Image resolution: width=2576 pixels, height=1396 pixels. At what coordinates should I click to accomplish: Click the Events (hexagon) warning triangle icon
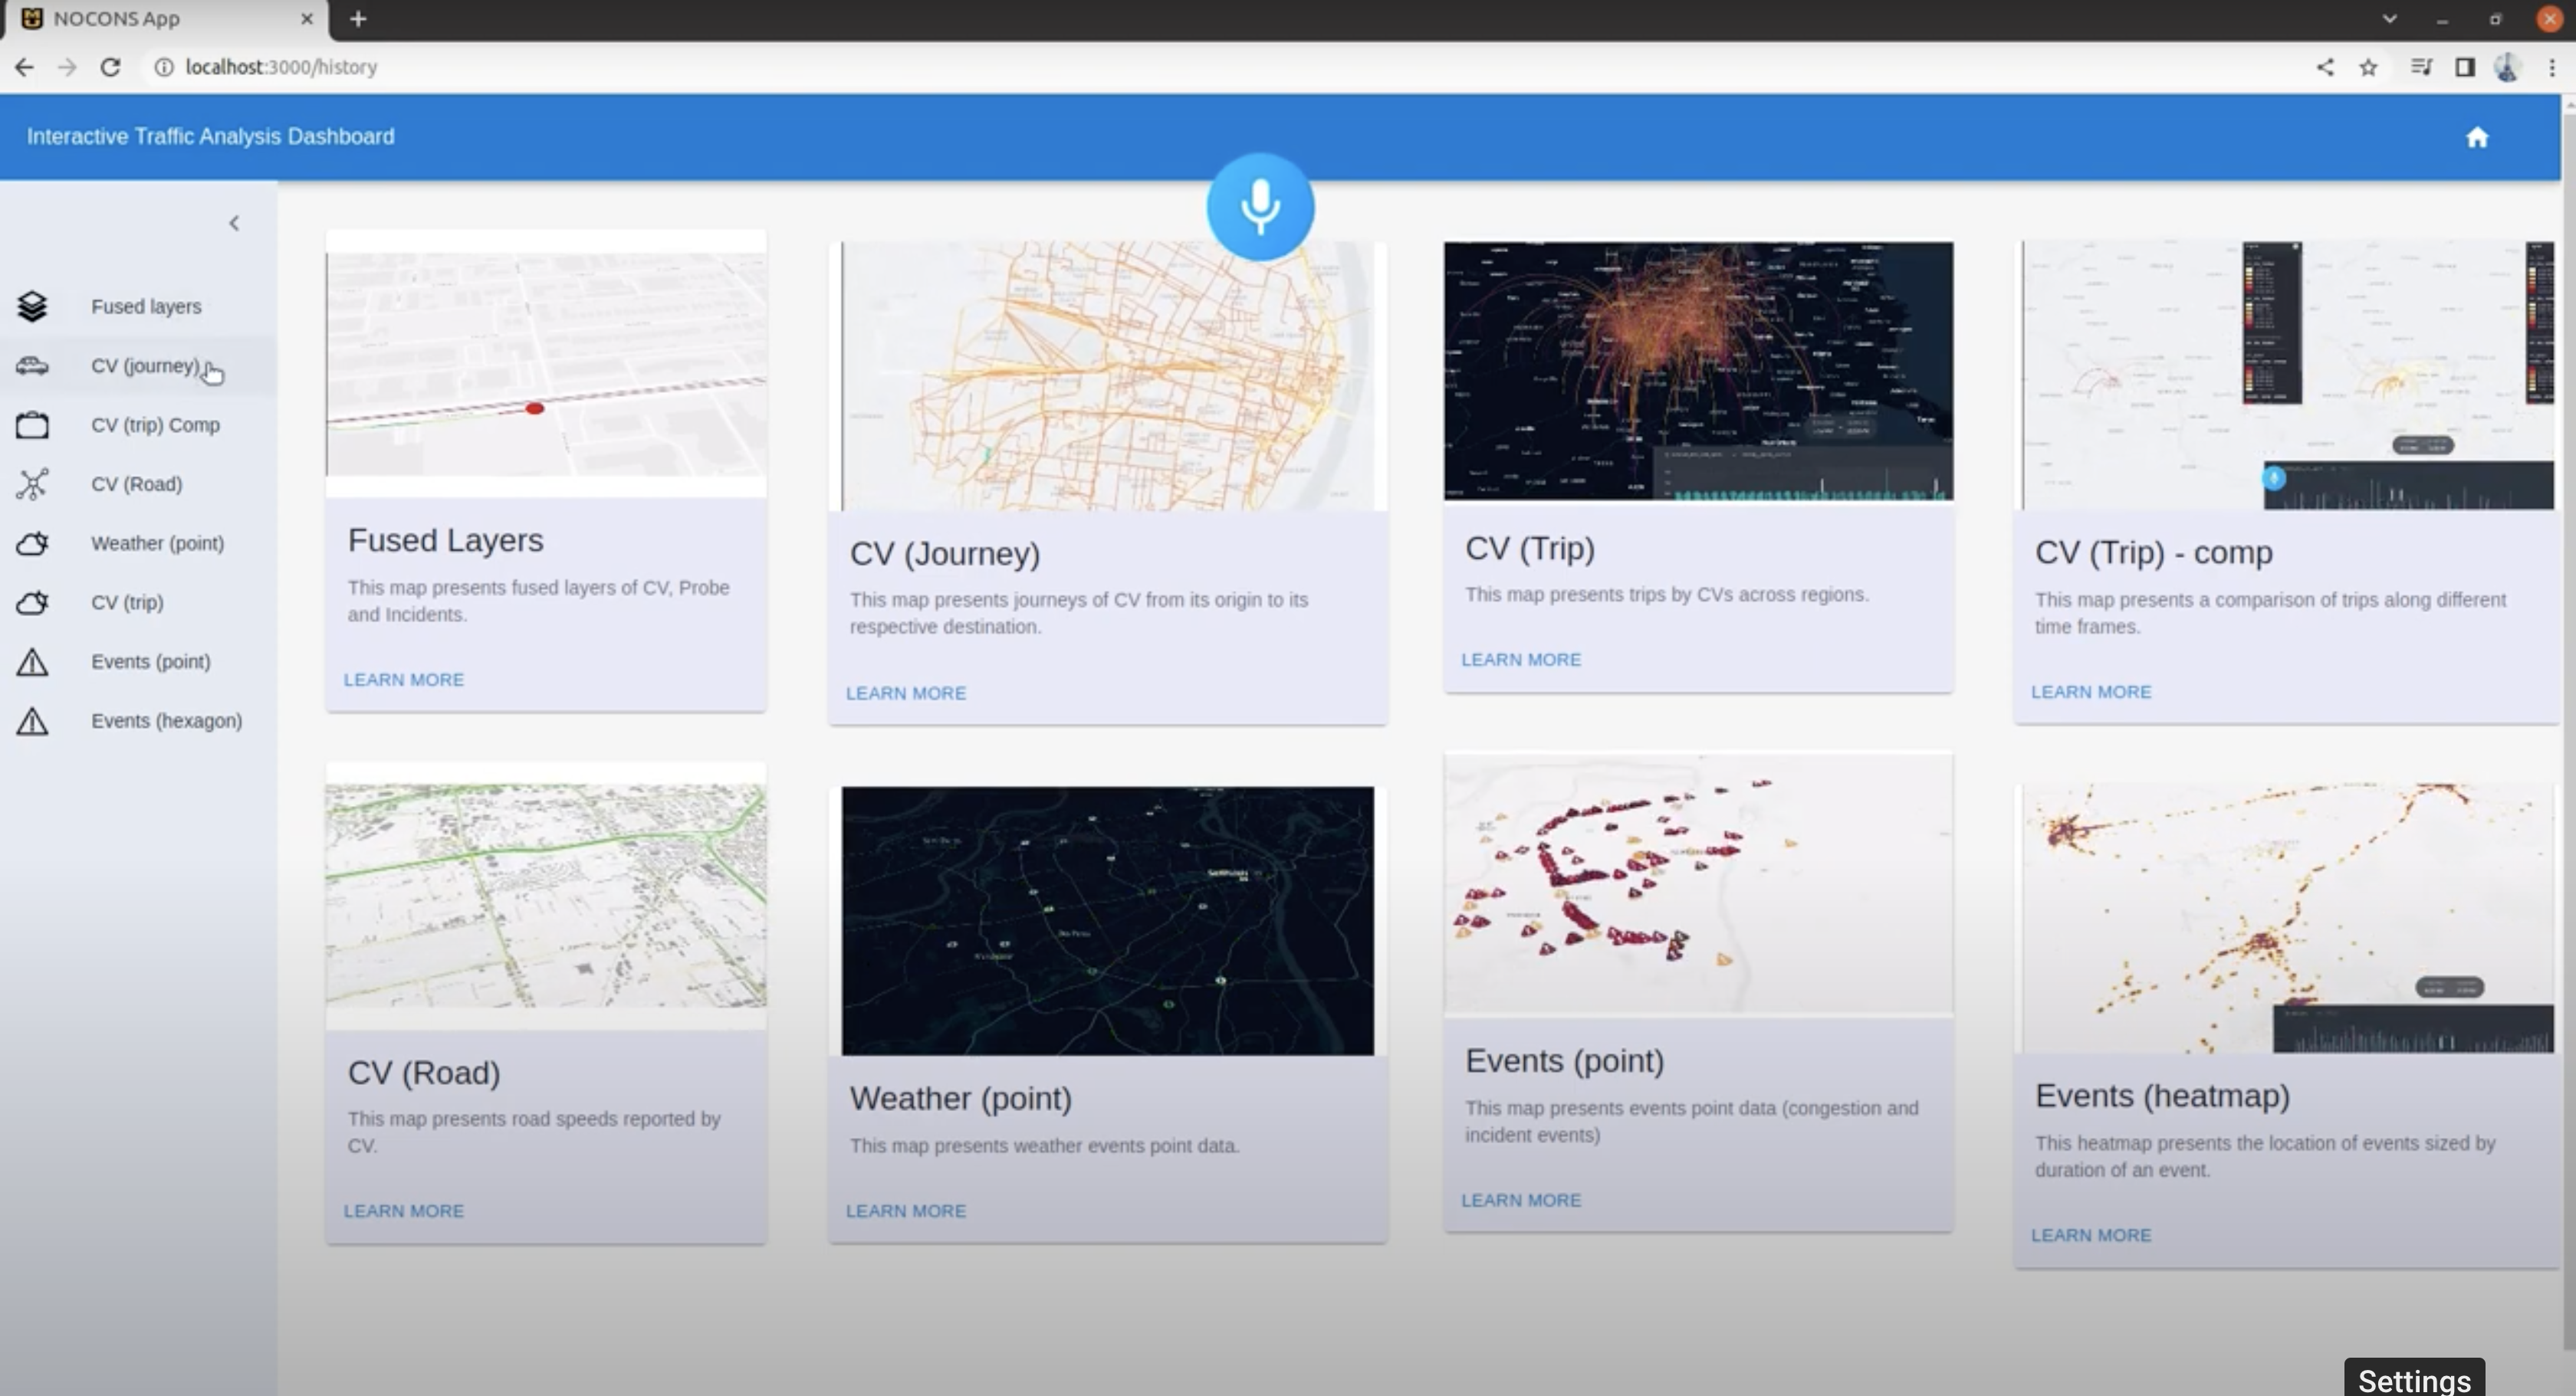tap(32, 720)
